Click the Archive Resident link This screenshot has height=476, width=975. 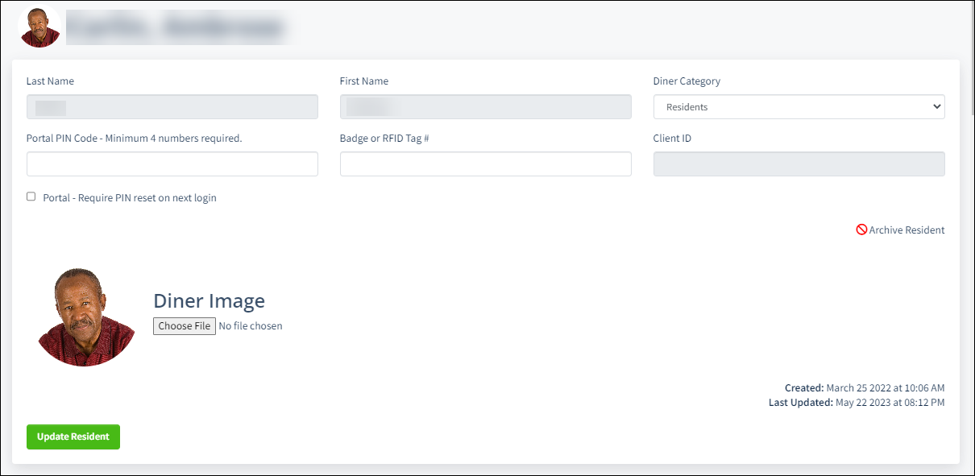coord(905,230)
